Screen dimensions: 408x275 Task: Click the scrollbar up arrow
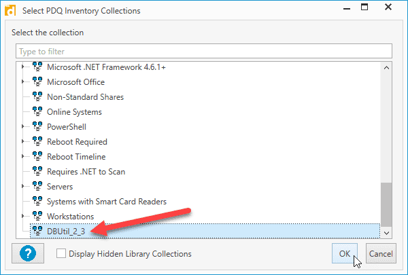pyautogui.click(x=386, y=68)
